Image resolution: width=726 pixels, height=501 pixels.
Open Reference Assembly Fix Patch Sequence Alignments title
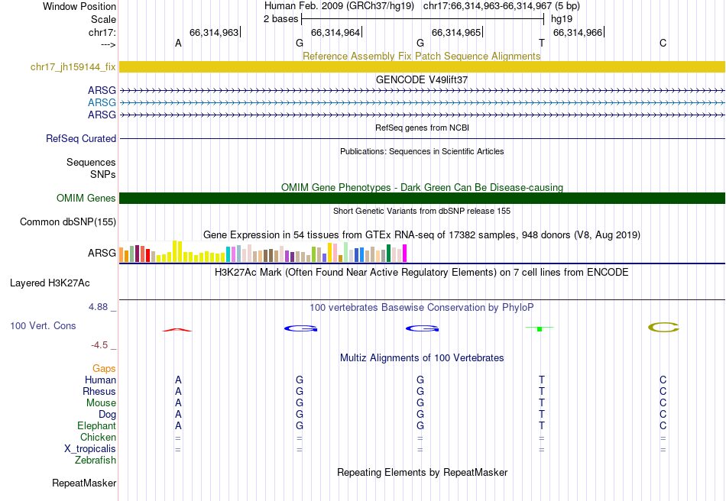tap(421, 56)
